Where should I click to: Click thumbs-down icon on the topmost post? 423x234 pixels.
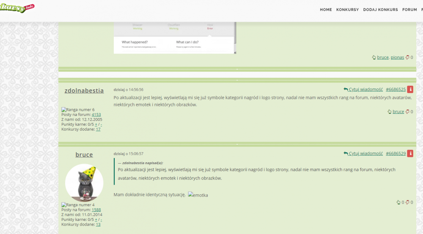tap(407, 57)
